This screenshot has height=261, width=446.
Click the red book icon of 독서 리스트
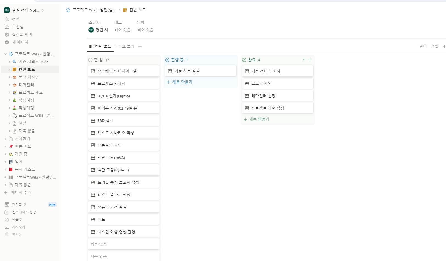[11, 170]
